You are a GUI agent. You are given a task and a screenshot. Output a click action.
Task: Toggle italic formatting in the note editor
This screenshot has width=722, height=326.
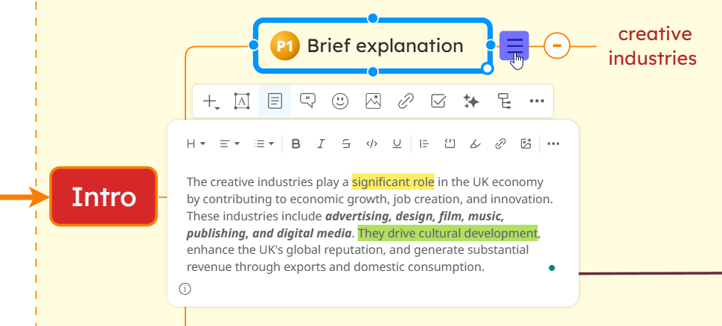point(321,144)
